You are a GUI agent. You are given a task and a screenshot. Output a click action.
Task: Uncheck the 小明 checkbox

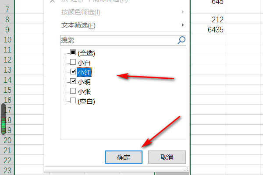pyautogui.click(x=73, y=81)
